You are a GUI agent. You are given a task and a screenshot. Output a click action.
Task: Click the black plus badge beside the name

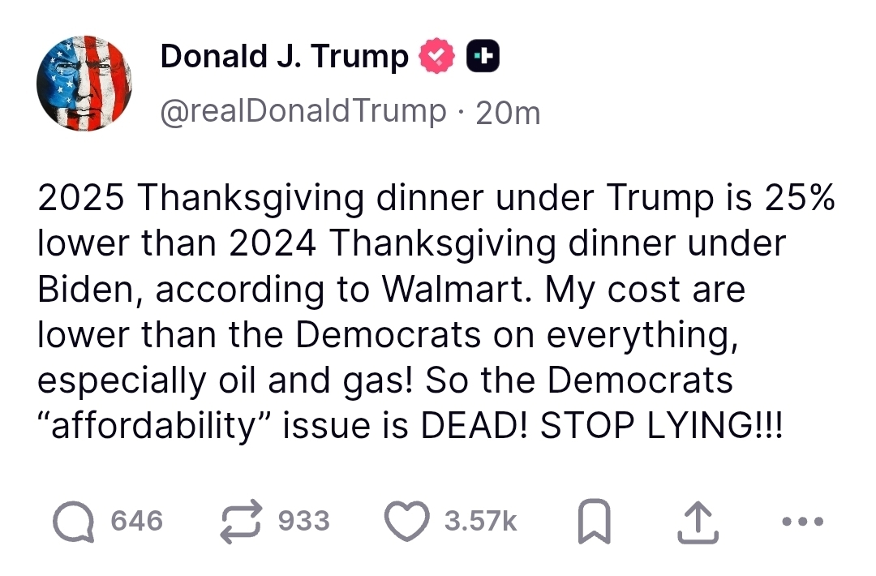481,56
